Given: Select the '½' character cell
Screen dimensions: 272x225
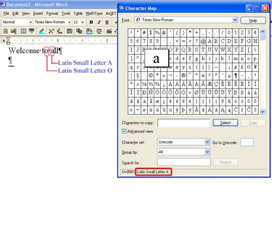Looking at the screenshot, I should click(x=151, y=84).
